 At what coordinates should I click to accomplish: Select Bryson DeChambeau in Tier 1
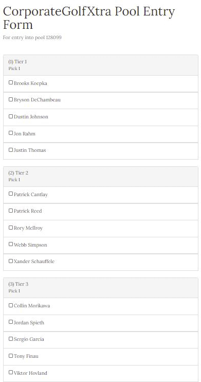pyautogui.click(x=11, y=99)
